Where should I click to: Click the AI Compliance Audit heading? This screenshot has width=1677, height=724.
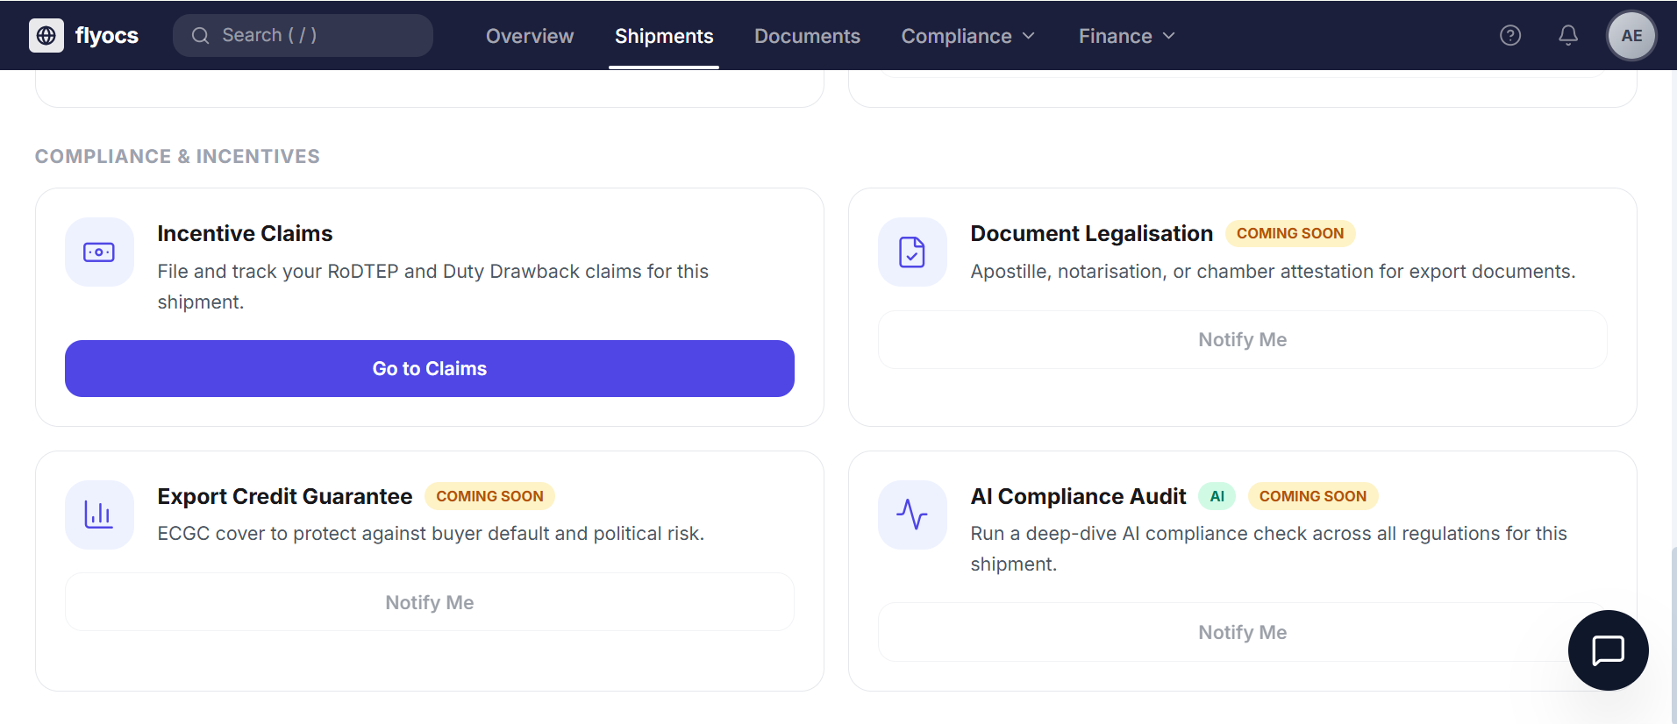1079,496
